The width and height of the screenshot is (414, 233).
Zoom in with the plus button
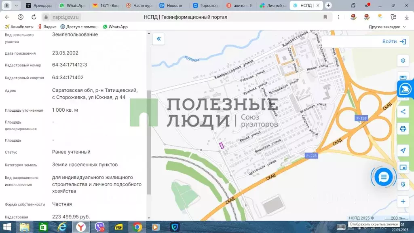click(x=403, y=201)
